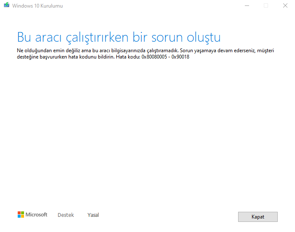Close the Windows 10 Kurulumu window
Screen dimensions: 295x232
285,5
